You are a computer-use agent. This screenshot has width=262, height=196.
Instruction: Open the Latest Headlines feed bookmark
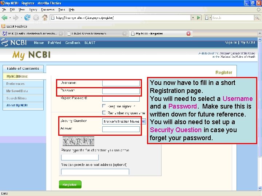pyautogui.click(x=14, y=26)
